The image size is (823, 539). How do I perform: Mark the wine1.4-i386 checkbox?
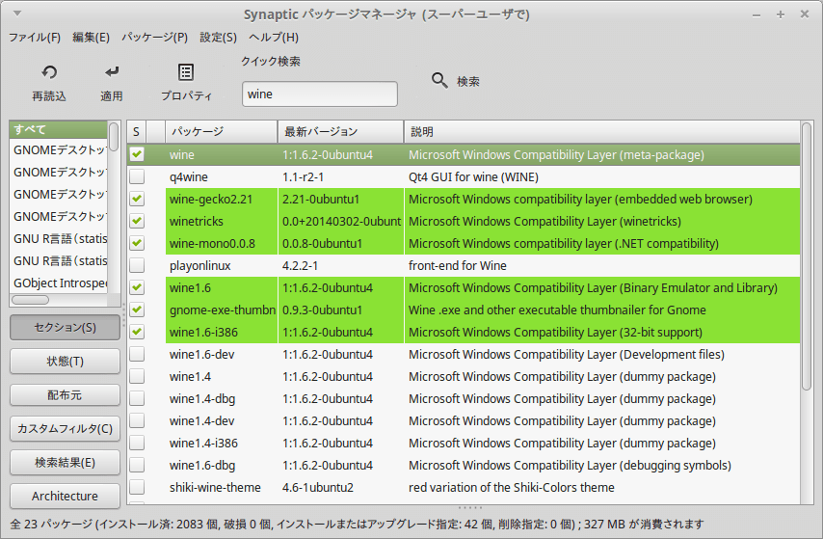pyautogui.click(x=137, y=443)
